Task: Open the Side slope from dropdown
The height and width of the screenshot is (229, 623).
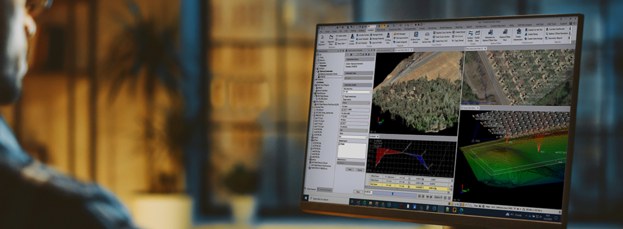Action: tap(357, 92)
